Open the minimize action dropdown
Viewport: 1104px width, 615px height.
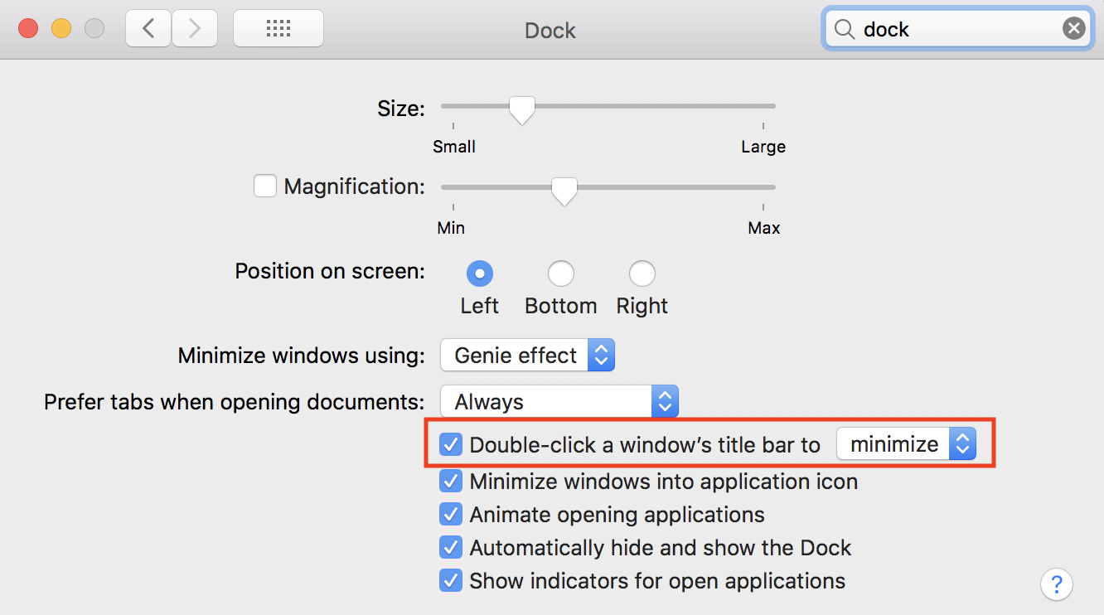point(906,444)
